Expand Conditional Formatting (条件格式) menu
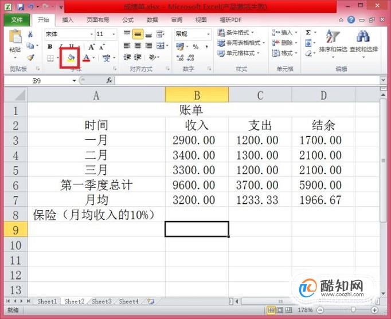Image resolution: width=391 pixels, height=319 pixels. coord(236,33)
